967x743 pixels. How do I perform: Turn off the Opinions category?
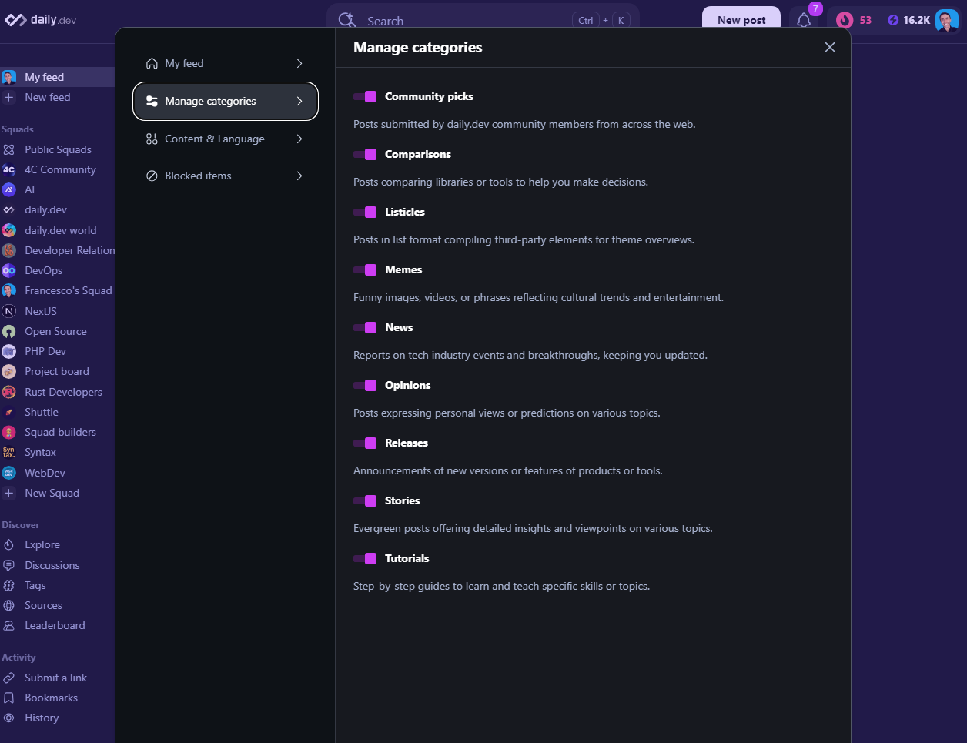365,385
